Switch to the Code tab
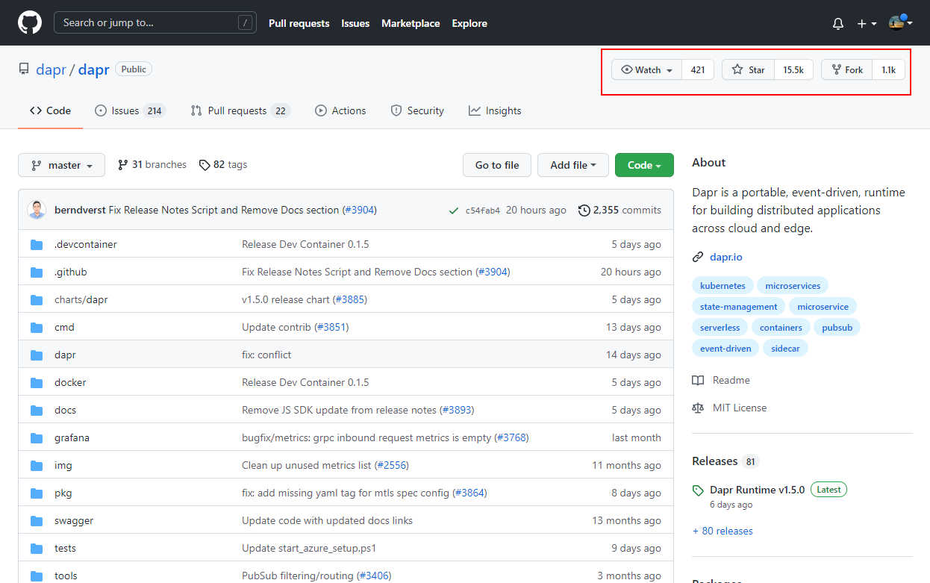 pos(50,110)
